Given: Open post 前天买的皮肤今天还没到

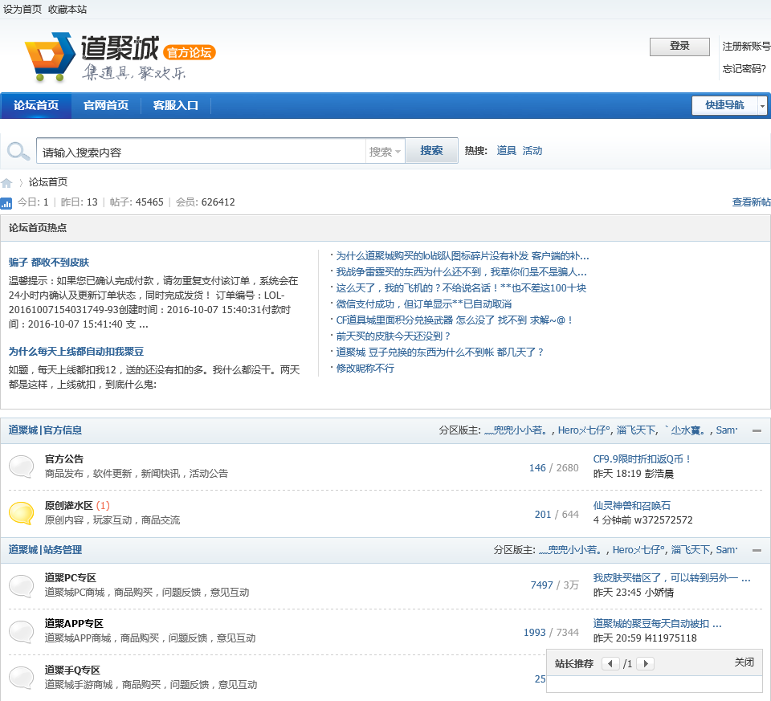Looking at the screenshot, I should click(394, 336).
